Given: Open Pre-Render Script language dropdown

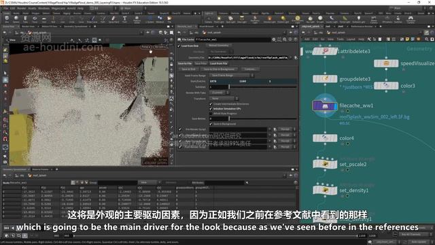Looking at the screenshot, I should (x=286, y=129).
